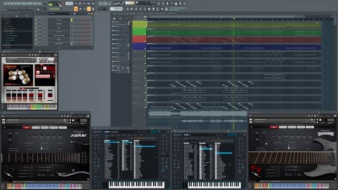Toggle the Pattern/Song mode switch
Image resolution: width=338 pixels, height=190 pixels.
pos(51,4)
